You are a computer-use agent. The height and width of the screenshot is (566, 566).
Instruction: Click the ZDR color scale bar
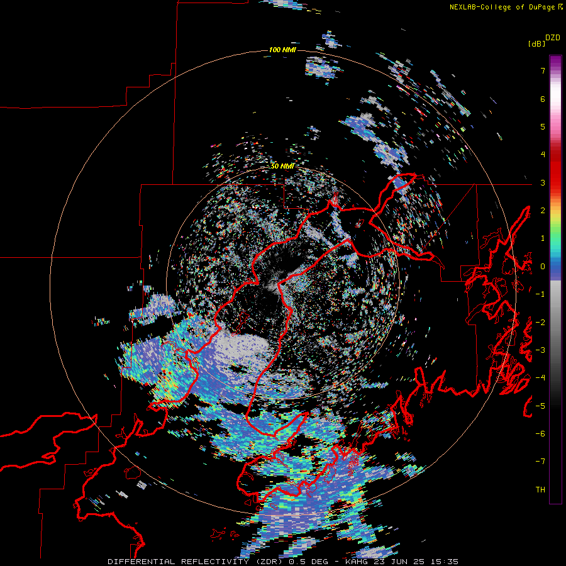point(555,279)
